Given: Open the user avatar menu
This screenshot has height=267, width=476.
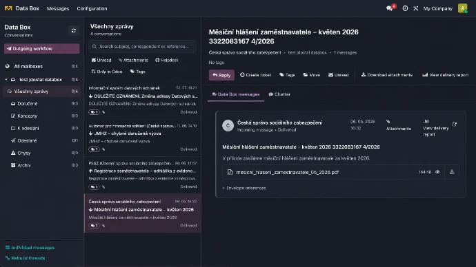Looking at the screenshot, I should click(x=463, y=8).
